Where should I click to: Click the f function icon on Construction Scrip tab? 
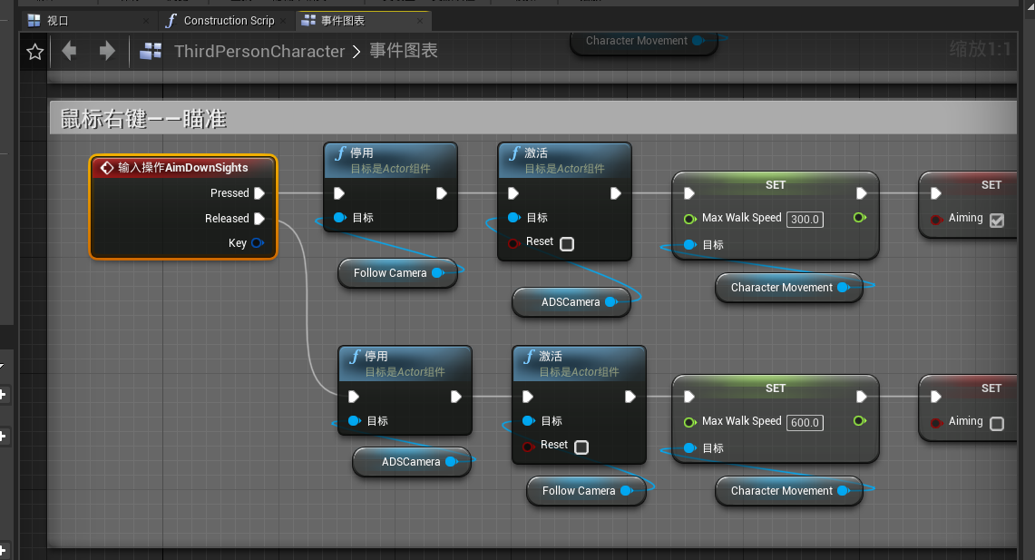pyautogui.click(x=171, y=20)
